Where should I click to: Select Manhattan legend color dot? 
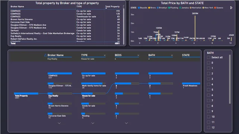click(190, 8)
